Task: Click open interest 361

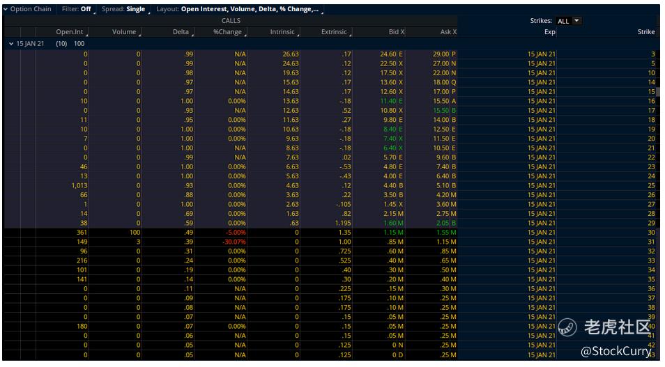Action: coord(82,232)
